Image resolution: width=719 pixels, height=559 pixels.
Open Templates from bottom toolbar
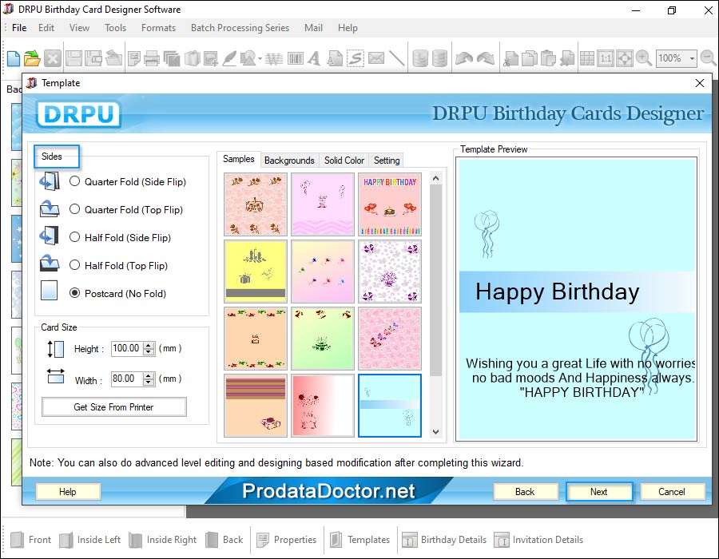tap(360, 539)
